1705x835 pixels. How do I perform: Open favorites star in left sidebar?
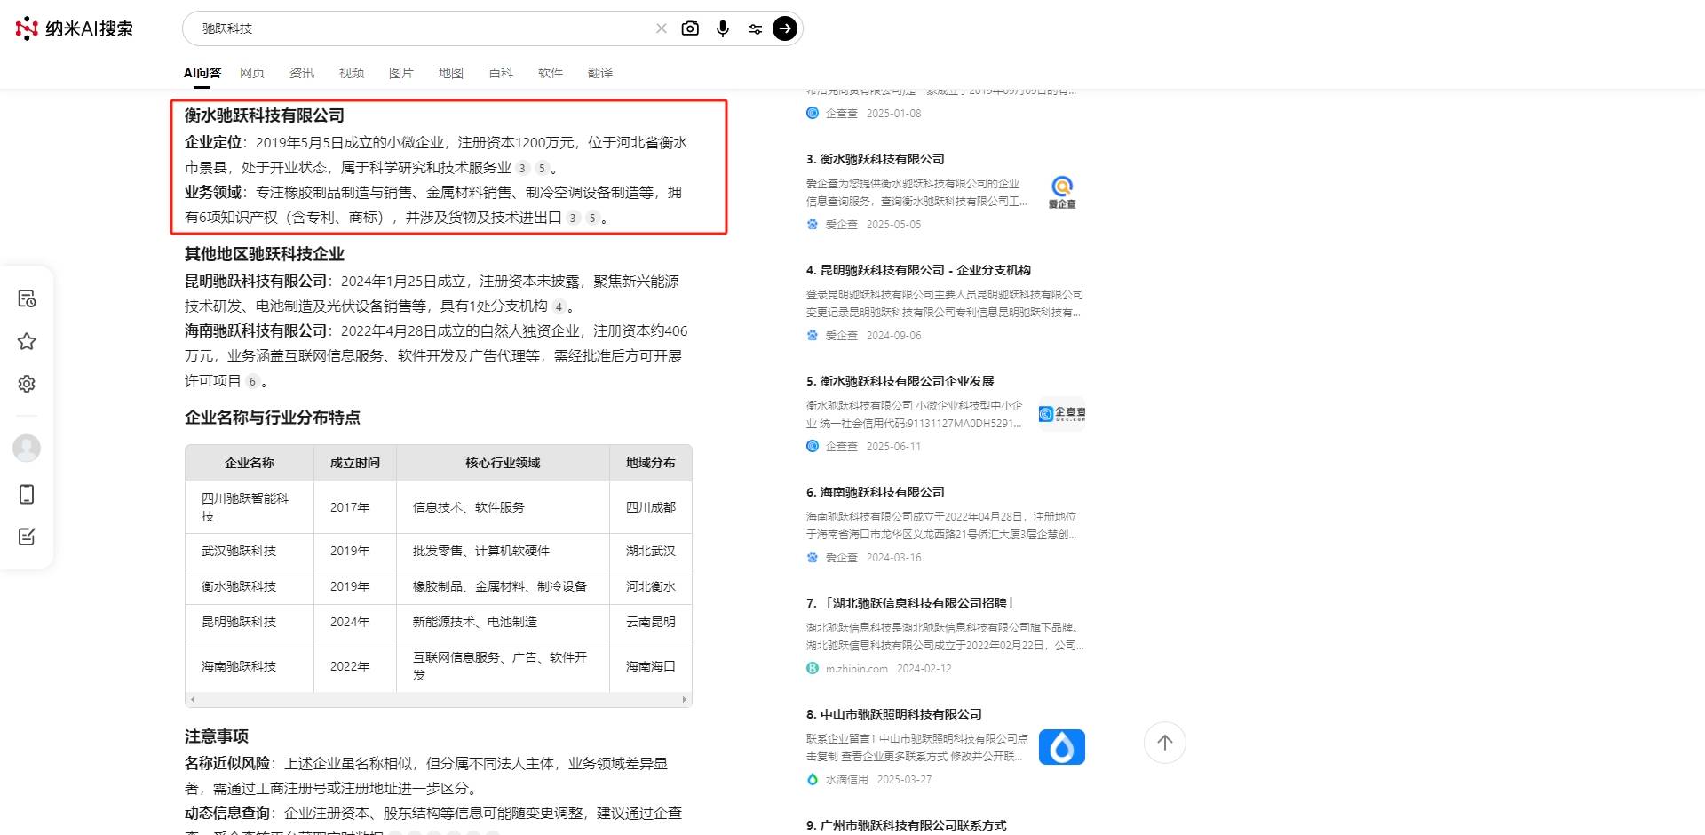pyautogui.click(x=27, y=341)
